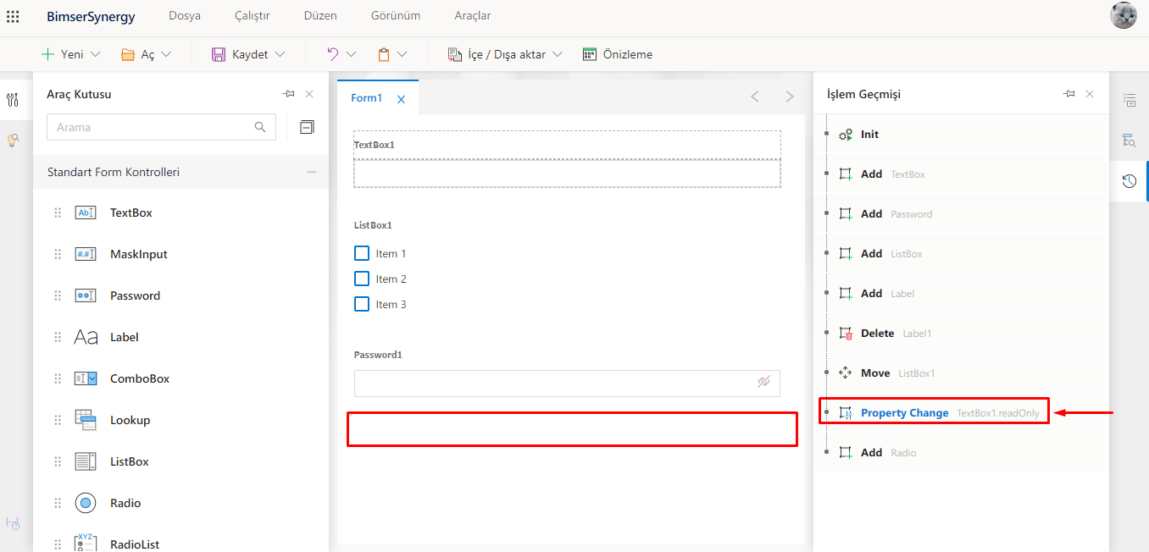This screenshot has width=1149, height=552.
Task: Check the Item 1 checkbox
Action: pos(362,253)
